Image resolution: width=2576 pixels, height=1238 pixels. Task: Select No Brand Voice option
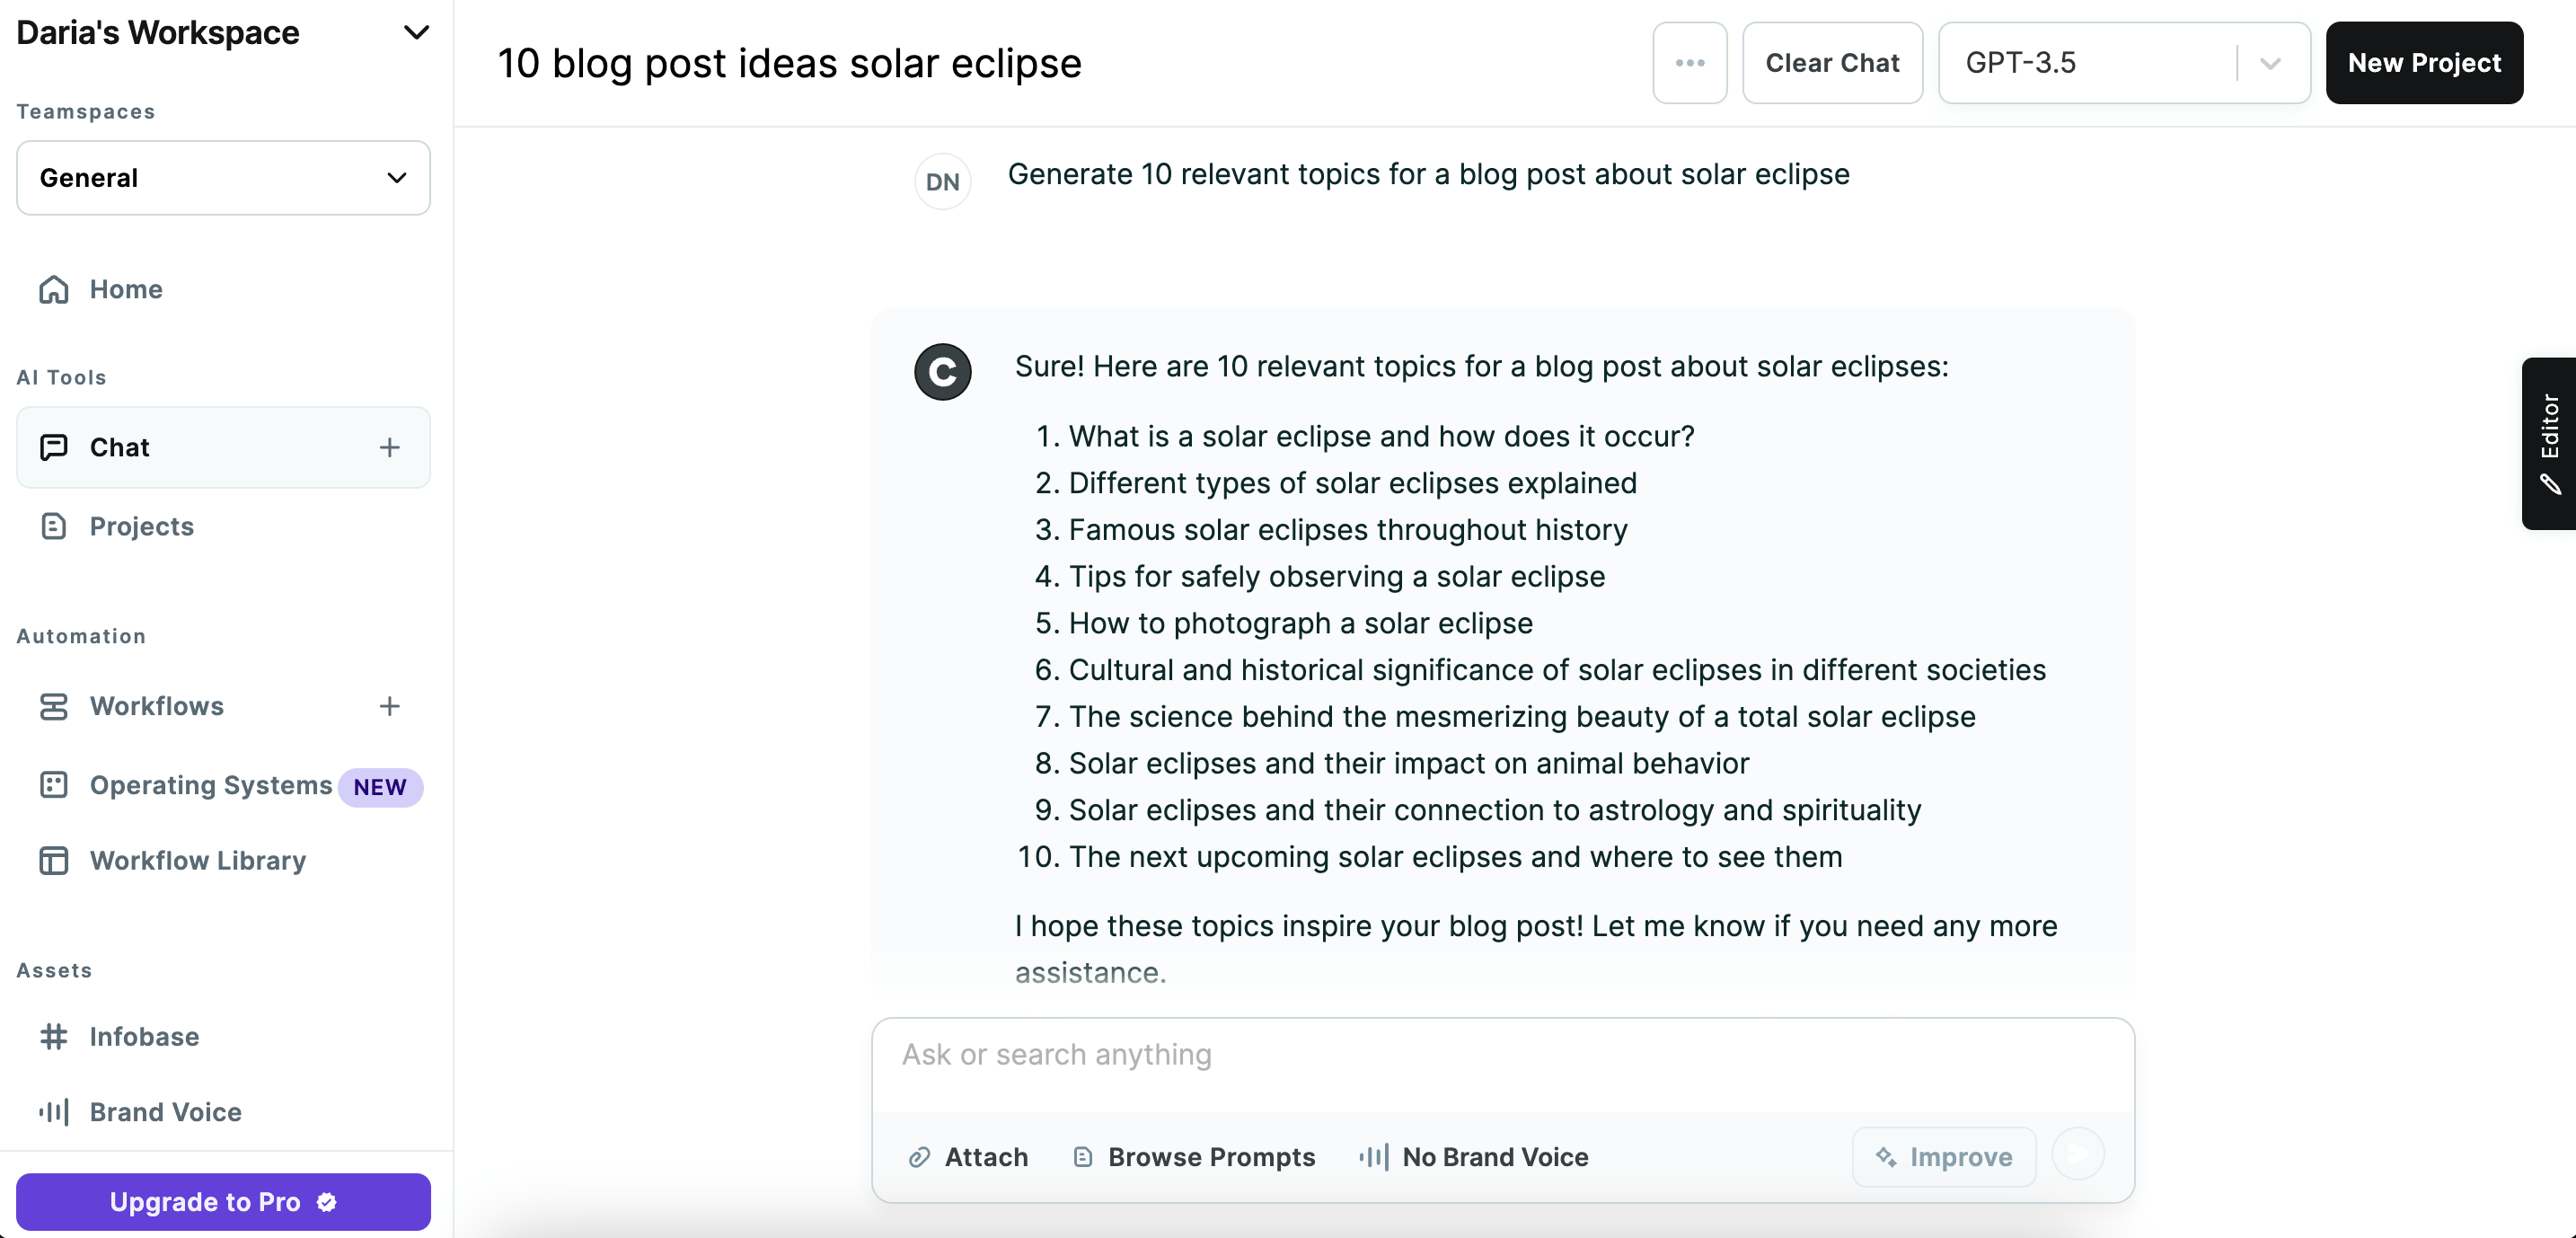pos(1474,1157)
